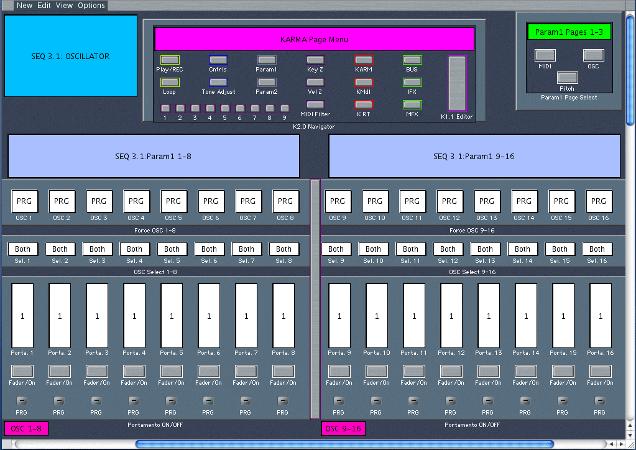Open the MIDI Filter page
Screen dimensions: 636x450
[x=315, y=104]
